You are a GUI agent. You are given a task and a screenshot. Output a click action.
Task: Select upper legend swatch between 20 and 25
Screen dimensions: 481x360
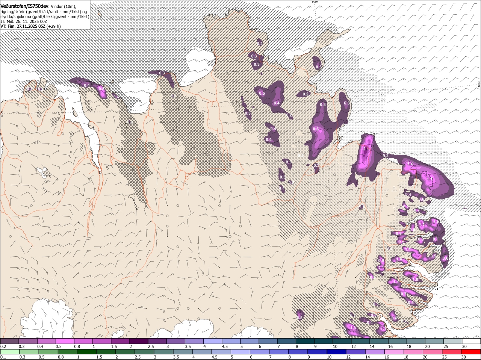435,341
